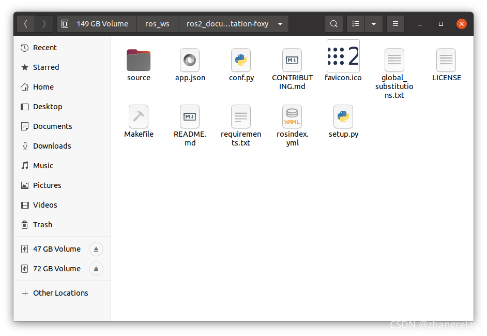Click the Makefile name label
Screen dimensions: 487x336
[x=139, y=134]
